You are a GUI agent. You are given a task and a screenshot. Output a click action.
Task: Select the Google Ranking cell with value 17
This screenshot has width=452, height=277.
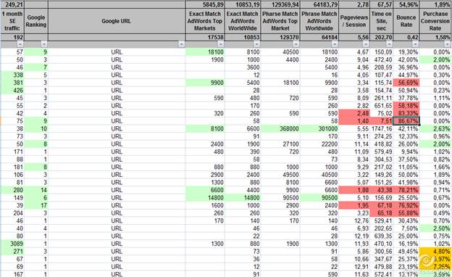[x=36, y=205]
